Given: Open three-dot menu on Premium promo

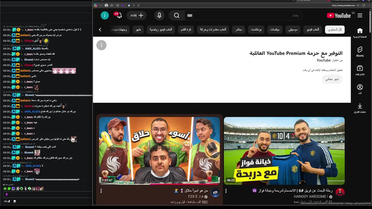Looking at the screenshot, I should pyautogui.click(x=101, y=45).
